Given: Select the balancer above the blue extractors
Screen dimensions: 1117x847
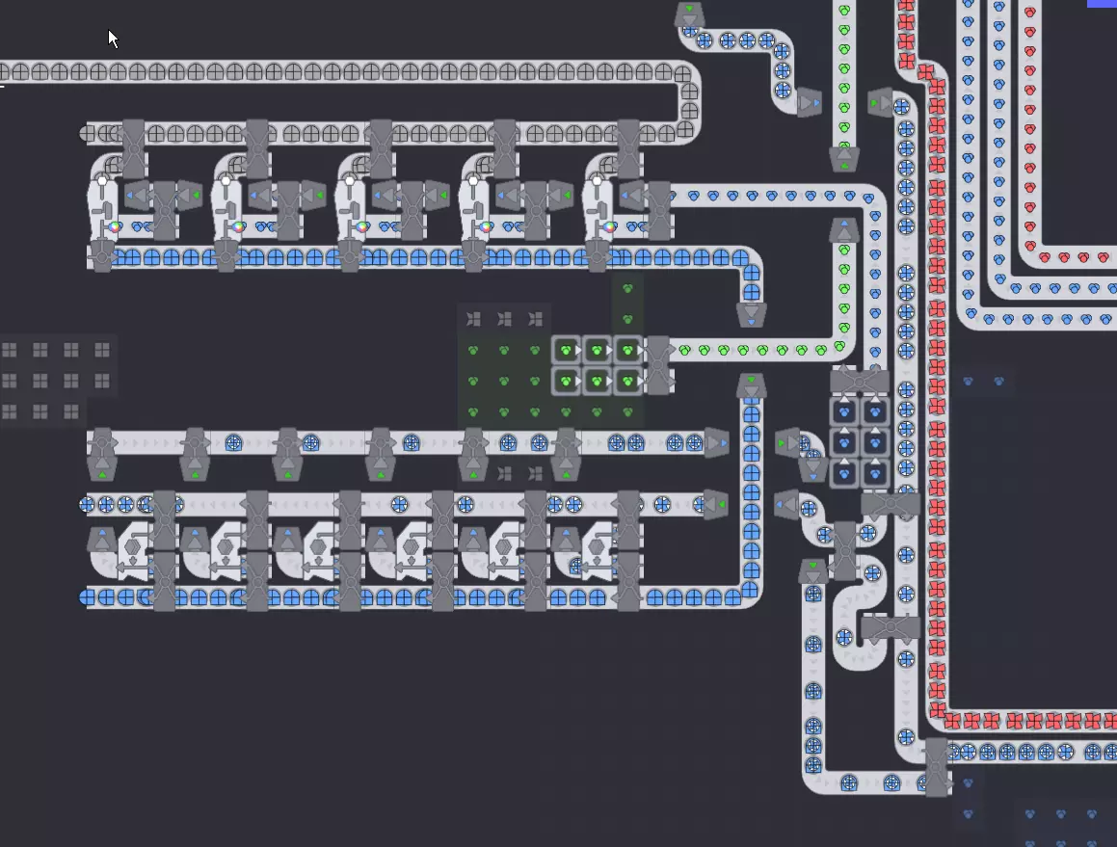Looking at the screenshot, I should (860, 382).
